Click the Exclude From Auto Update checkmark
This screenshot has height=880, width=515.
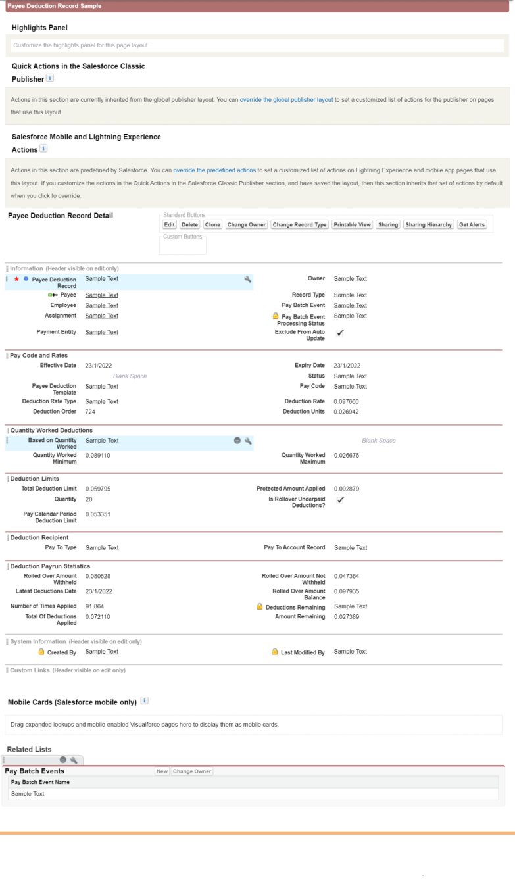pyautogui.click(x=340, y=333)
